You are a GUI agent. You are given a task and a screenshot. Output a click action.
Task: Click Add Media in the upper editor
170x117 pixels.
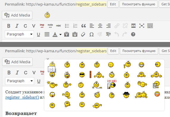point(17,15)
